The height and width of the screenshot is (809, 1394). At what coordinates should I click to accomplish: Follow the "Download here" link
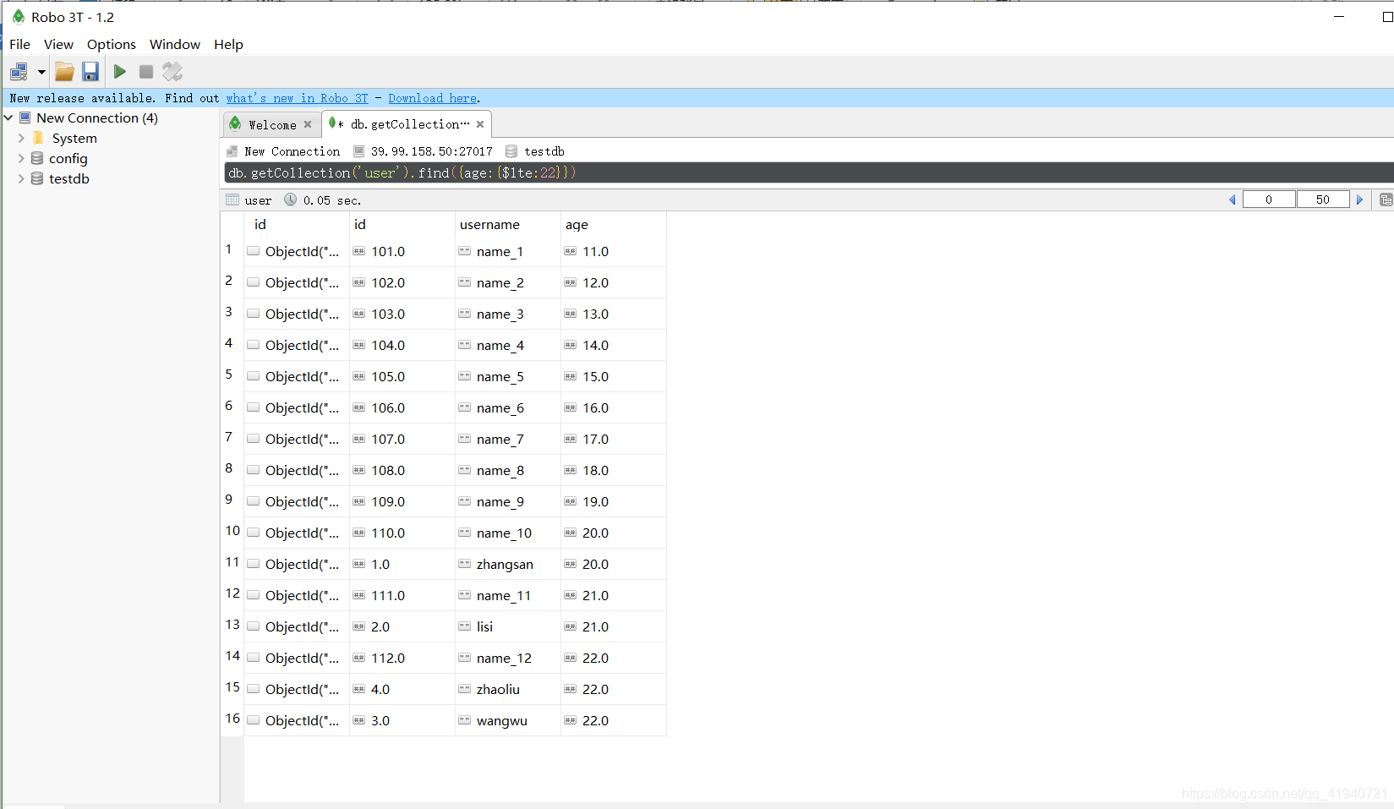tap(433, 98)
